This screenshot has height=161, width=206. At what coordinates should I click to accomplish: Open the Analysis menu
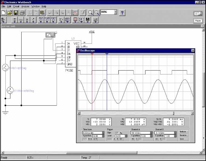[x=25, y=6]
